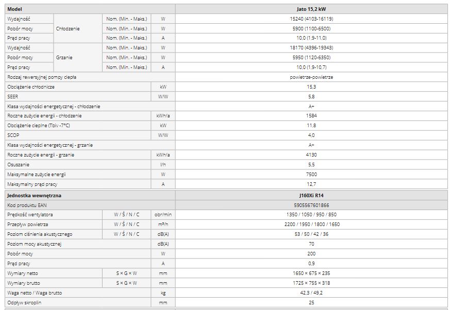Click the EAN code '5905567601866'
The image size is (452, 310).
(x=311, y=205)
